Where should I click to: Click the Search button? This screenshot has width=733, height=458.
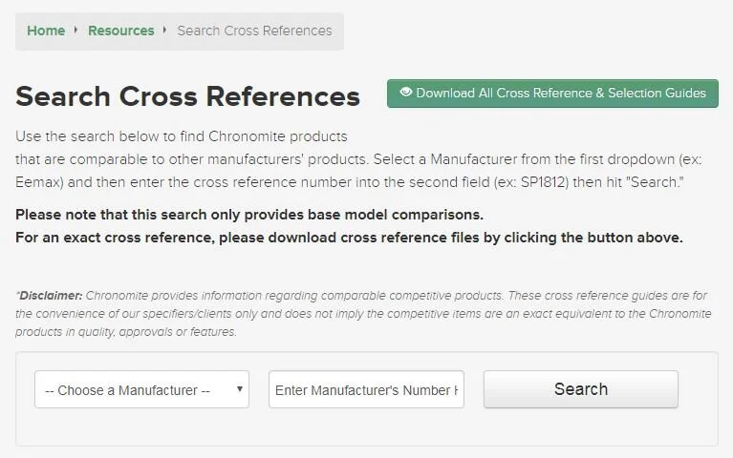click(x=581, y=389)
